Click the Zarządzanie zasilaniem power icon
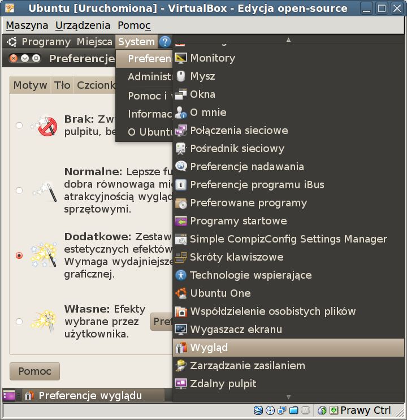Image resolution: width=407 pixels, height=420 pixels. click(x=181, y=366)
